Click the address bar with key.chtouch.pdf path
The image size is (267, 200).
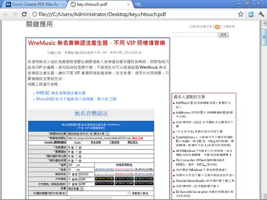(x=134, y=14)
